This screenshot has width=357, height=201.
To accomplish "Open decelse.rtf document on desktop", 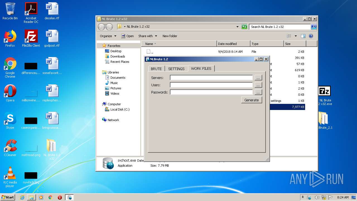I will [52, 11].
